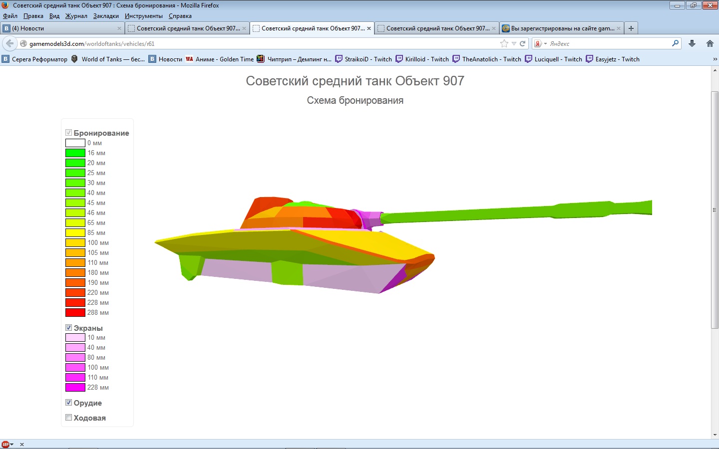Open the Файл menu

point(10,16)
